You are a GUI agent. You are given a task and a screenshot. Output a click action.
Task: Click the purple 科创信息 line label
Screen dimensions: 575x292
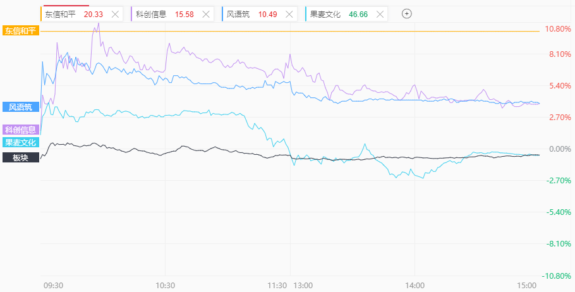click(x=21, y=130)
